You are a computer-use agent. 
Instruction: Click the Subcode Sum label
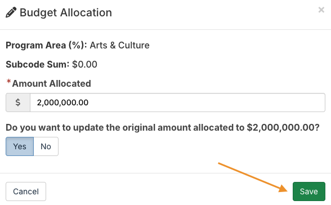pyautogui.click(x=37, y=64)
